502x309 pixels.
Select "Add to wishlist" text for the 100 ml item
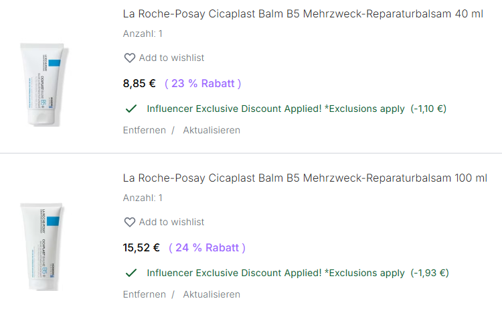171,223
